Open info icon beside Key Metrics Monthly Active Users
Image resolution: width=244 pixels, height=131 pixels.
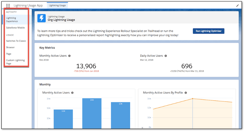coord(70,56)
